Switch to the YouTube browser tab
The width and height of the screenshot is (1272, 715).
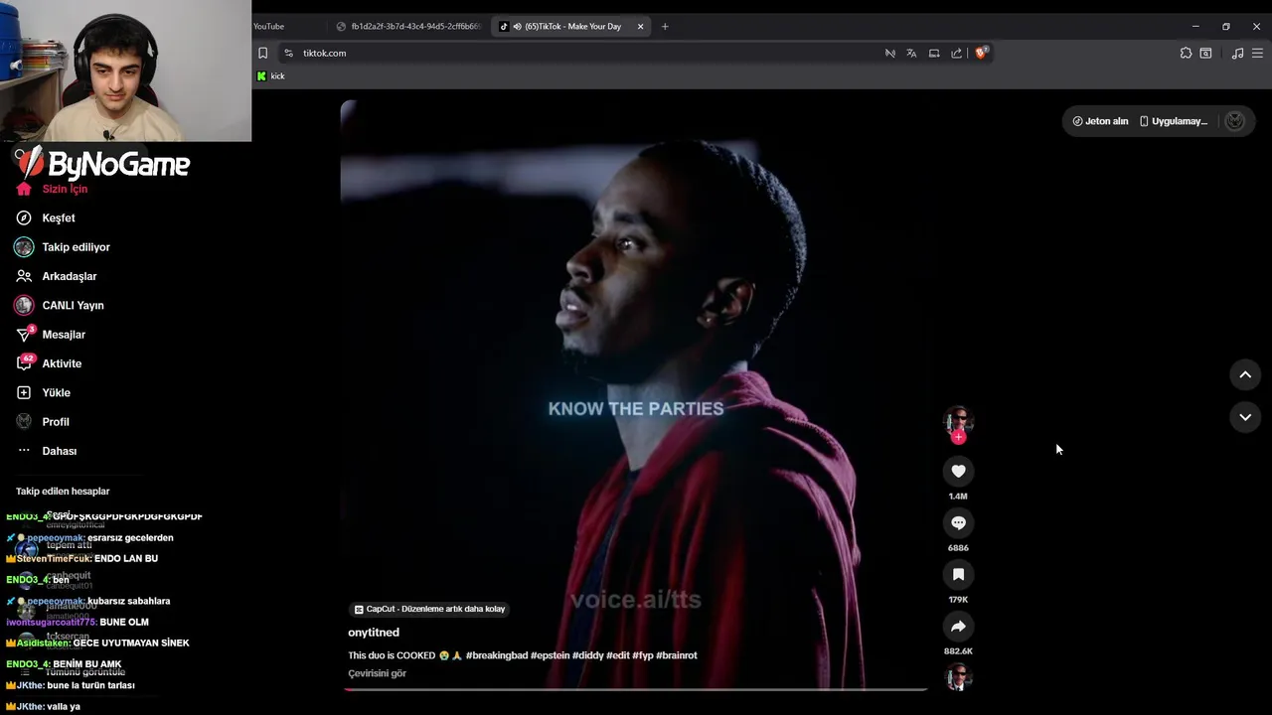pos(269,27)
